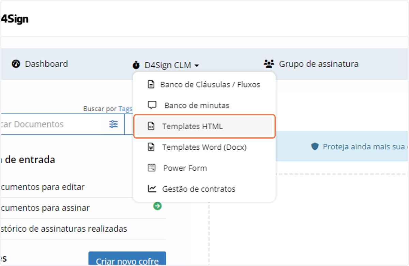
Task: Click the Banco de minutas speech bubble icon
Action: [x=152, y=105]
